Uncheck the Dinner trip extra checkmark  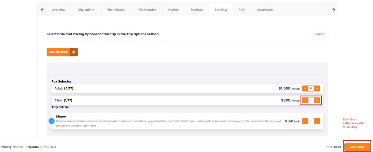(x=52, y=121)
